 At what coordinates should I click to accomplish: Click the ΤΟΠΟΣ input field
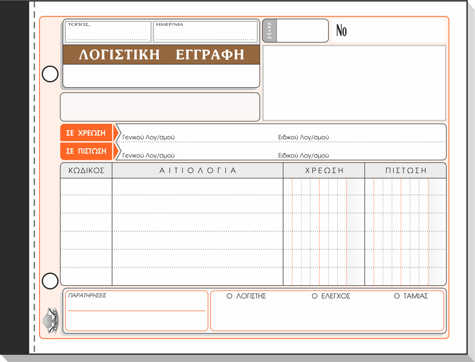click(x=108, y=32)
